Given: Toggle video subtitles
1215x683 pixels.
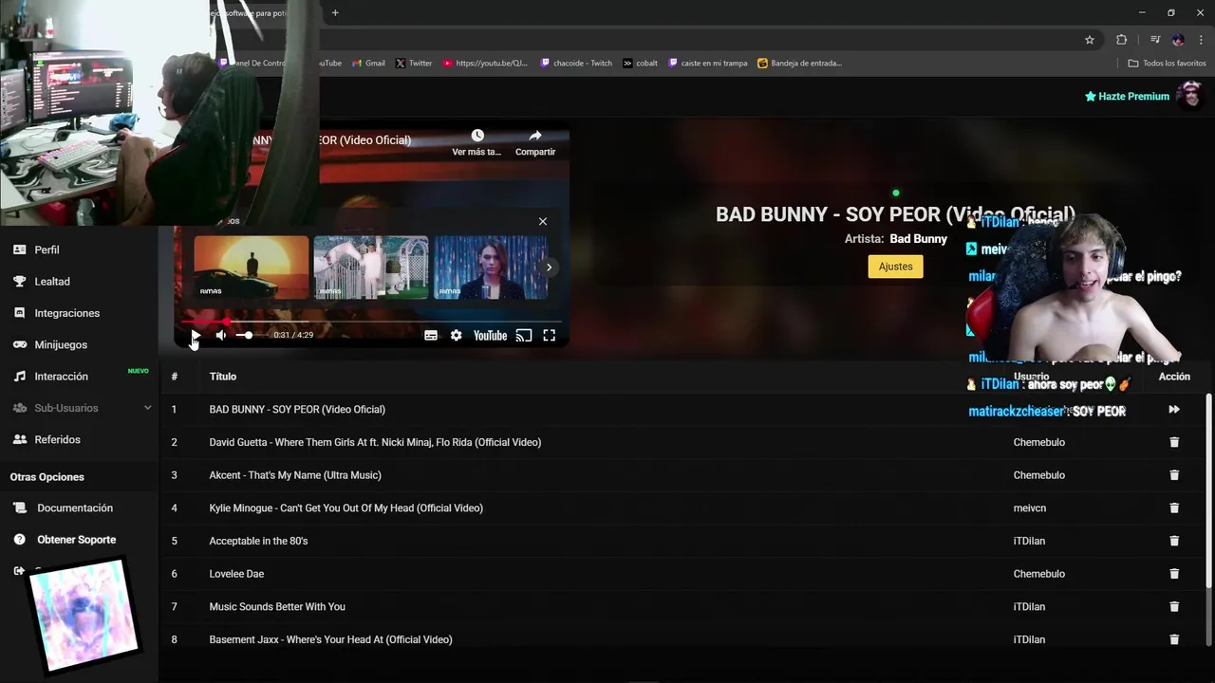Looking at the screenshot, I should tap(431, 335).
